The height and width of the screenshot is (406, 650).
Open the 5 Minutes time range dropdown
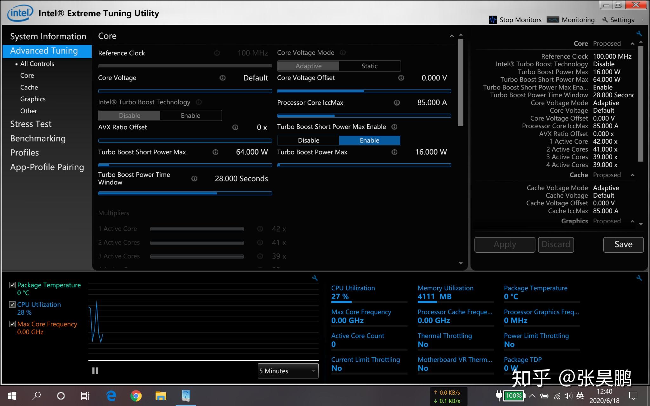coord(288,371)
